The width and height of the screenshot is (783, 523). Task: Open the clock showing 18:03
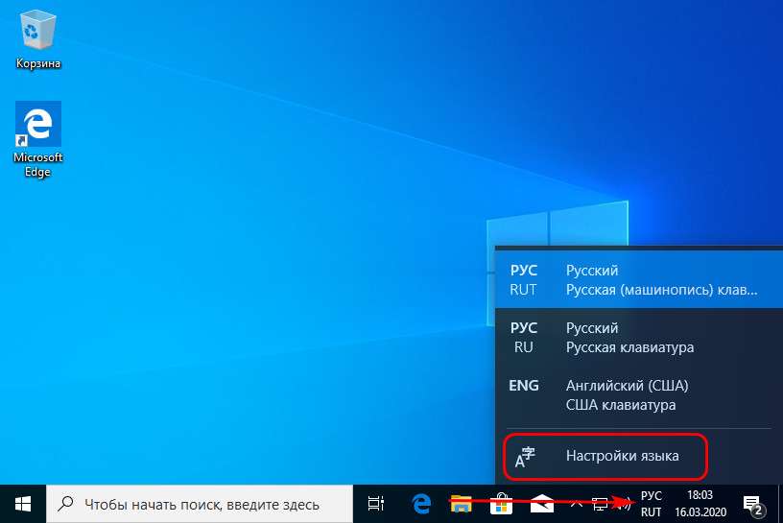700,504
